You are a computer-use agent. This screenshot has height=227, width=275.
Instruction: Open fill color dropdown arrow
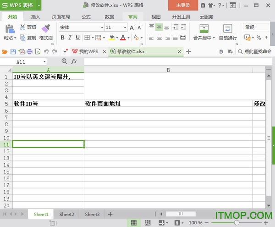pos(117,38)
